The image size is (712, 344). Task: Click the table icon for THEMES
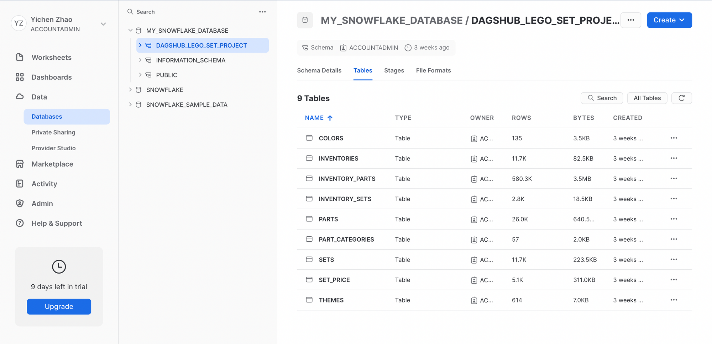[309, 300]
